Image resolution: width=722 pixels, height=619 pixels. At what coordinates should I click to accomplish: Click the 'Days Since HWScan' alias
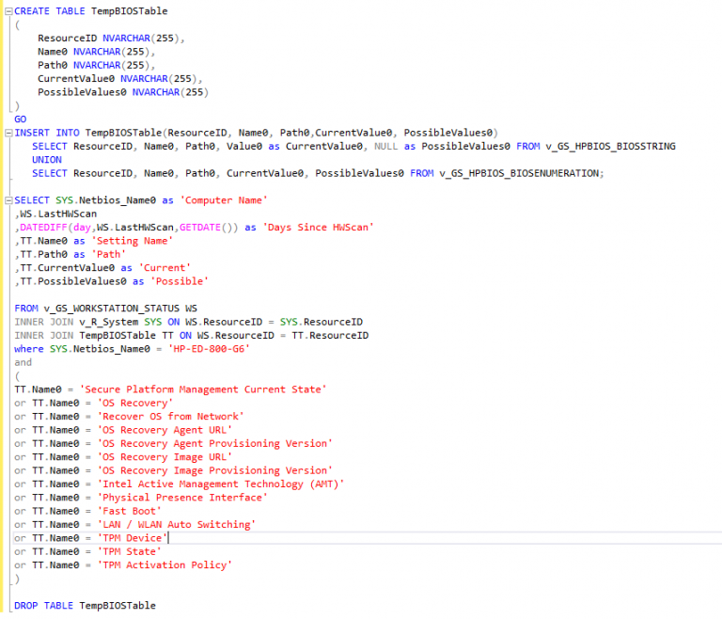click(321, 228)
